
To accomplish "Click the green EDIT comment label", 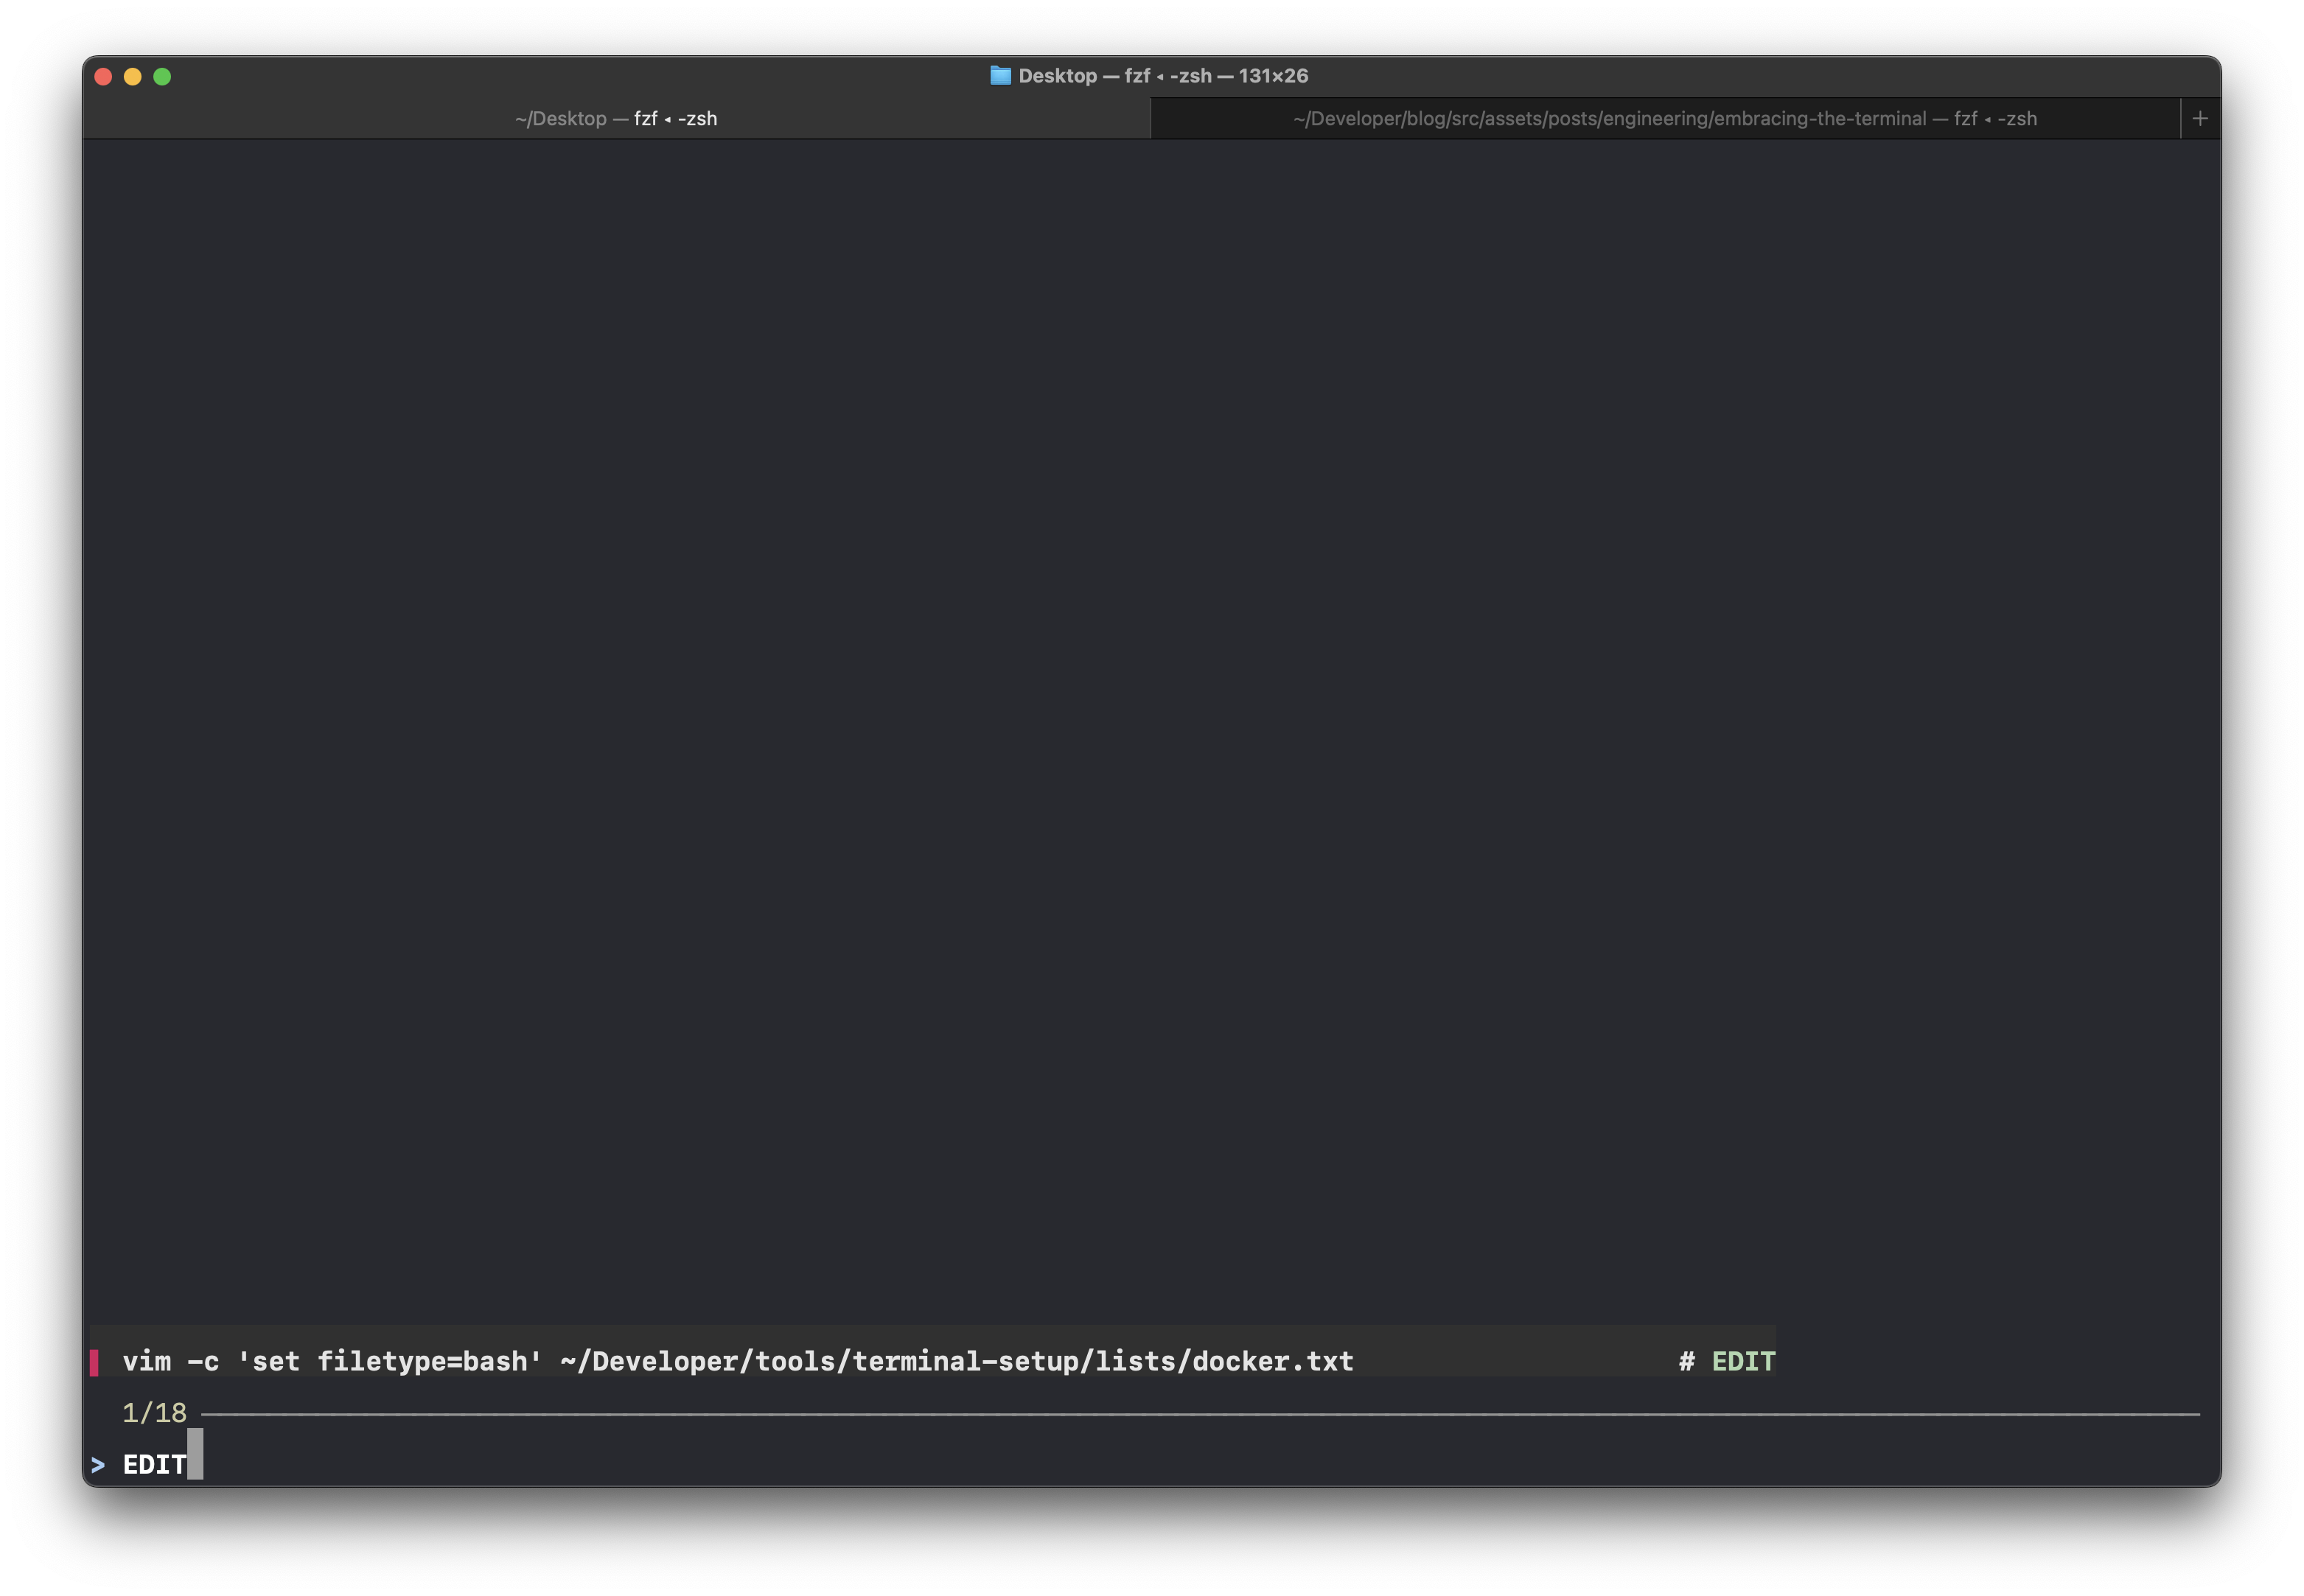I will point(1744,1361).
